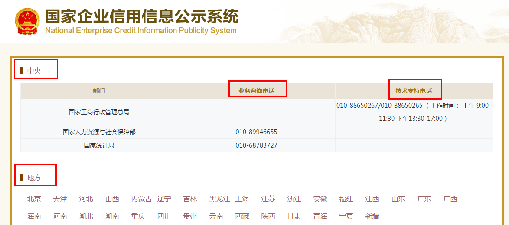Select the 陕西 region link
509x225 pixels.
point(268,216)
